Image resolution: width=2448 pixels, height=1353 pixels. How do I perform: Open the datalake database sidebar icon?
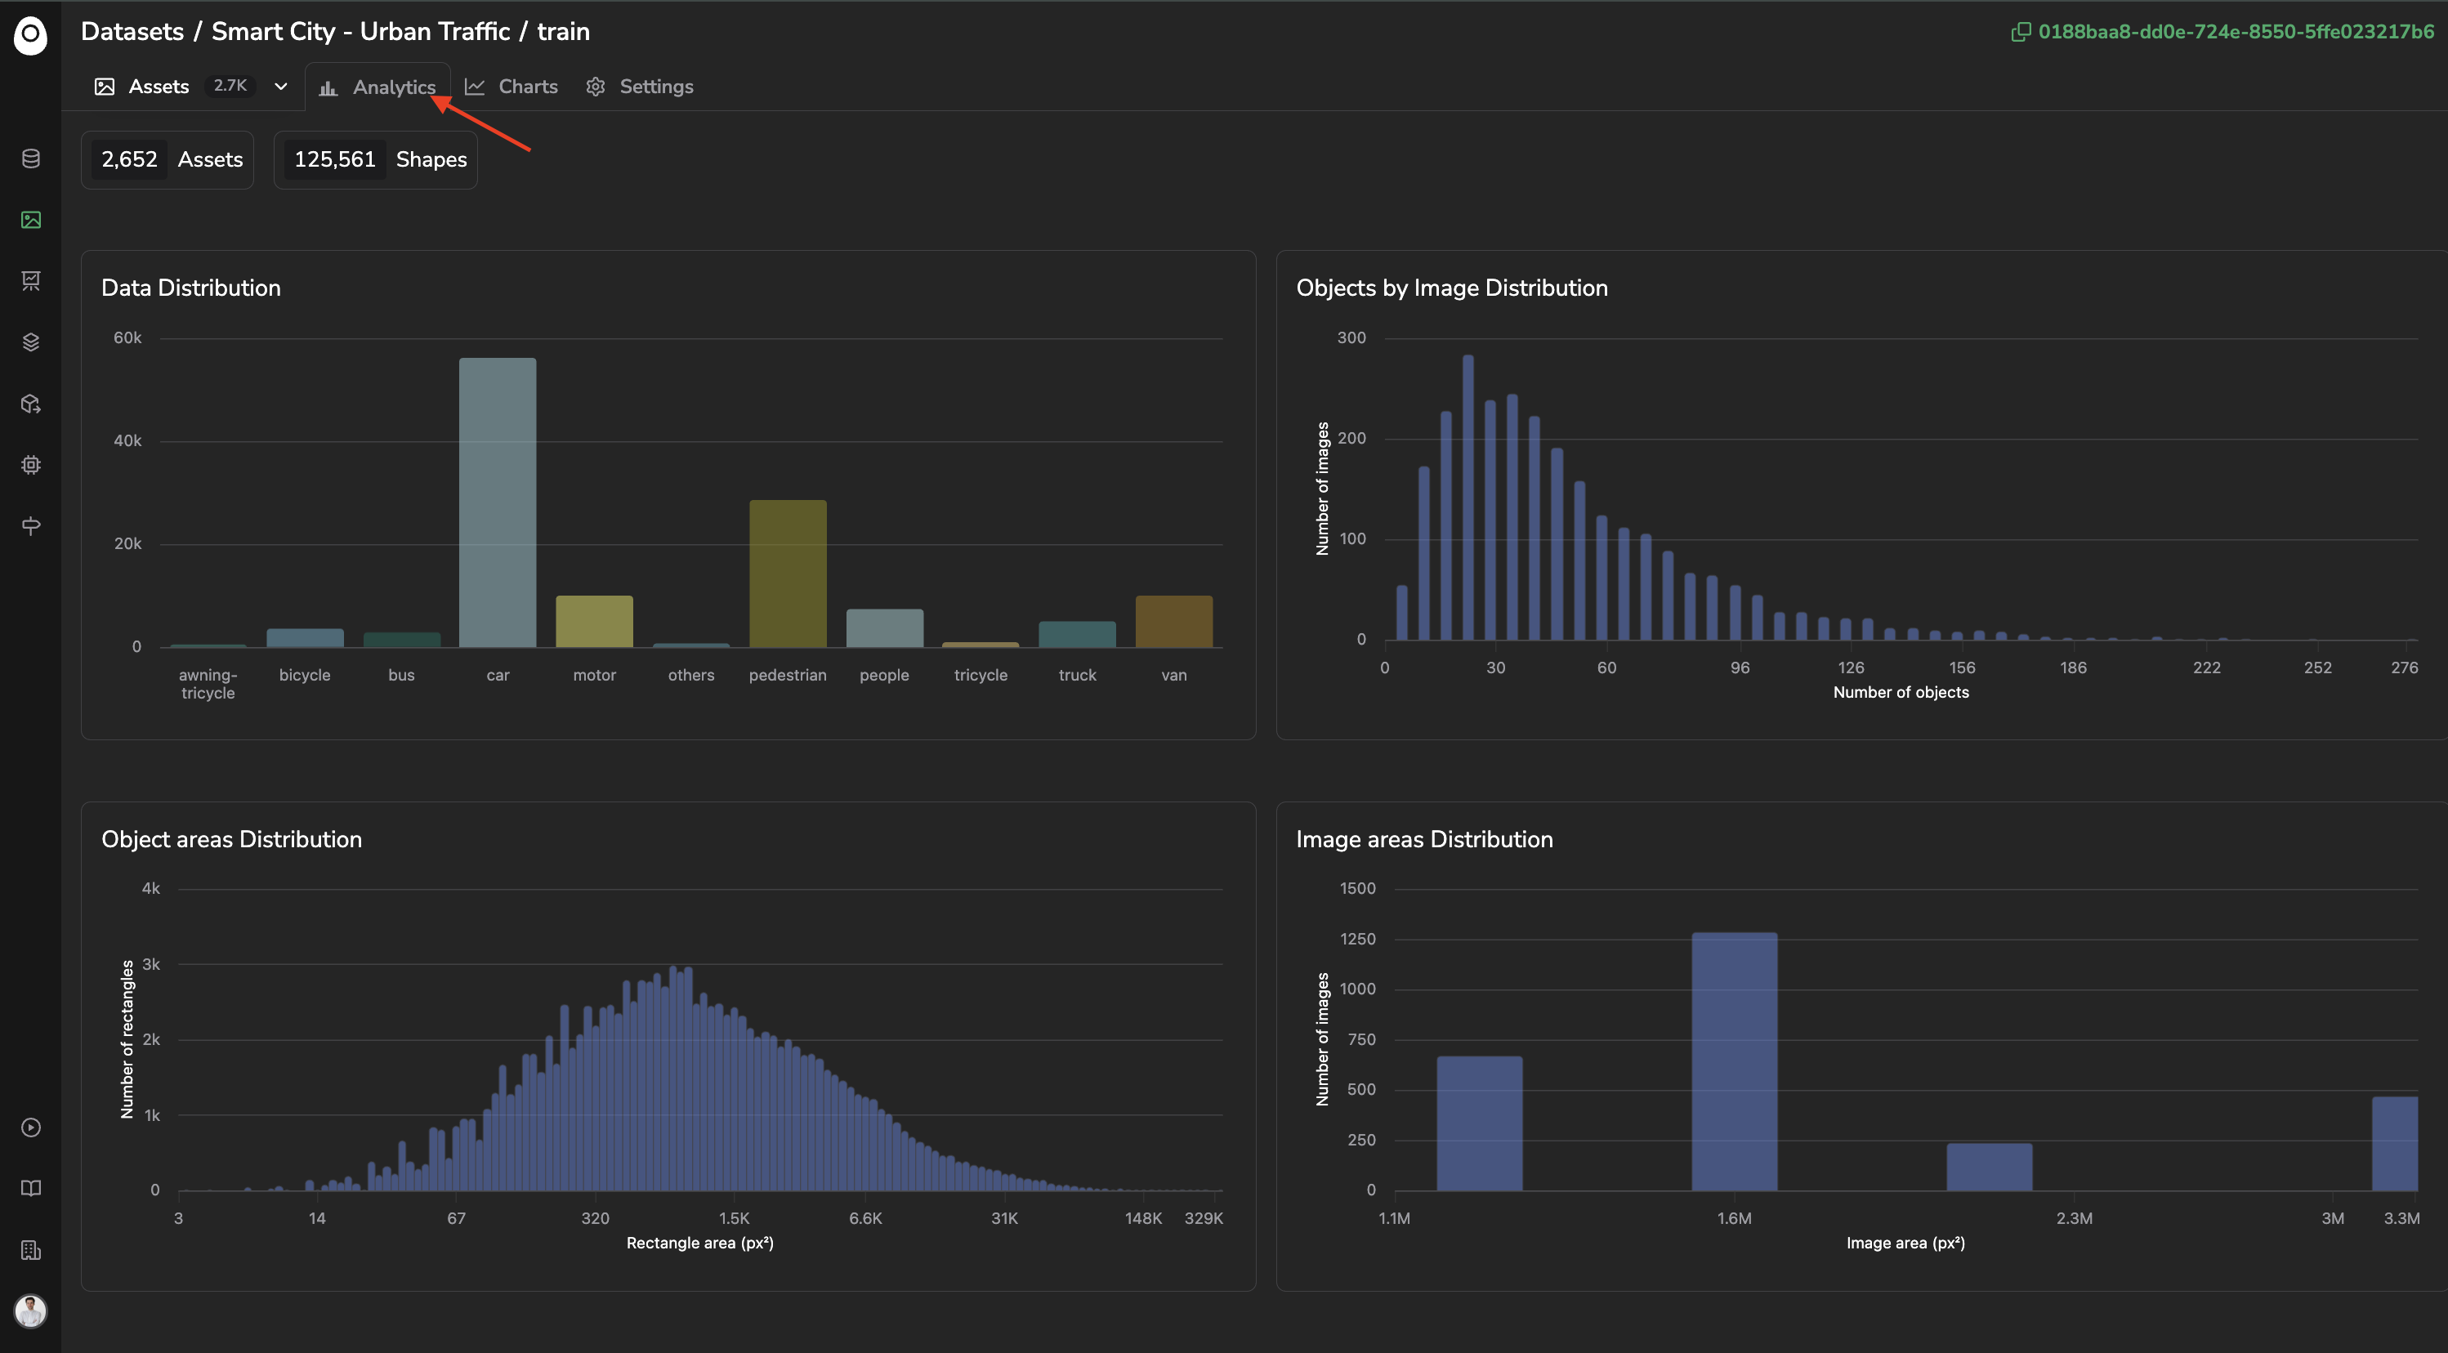30,159
